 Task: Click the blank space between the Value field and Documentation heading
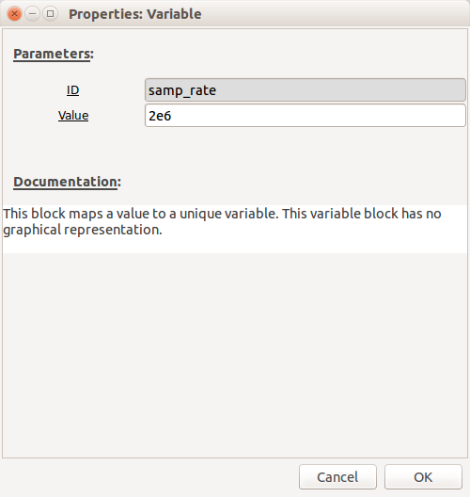(235, 151)
